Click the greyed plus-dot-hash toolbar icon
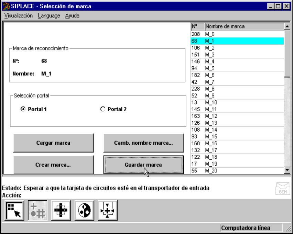Image resolution: width=293 pixels, height=234 pixels. coord(37,211)
